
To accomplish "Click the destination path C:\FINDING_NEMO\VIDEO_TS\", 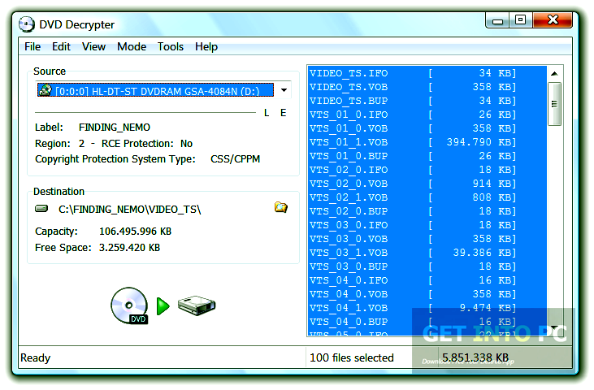I will pos(129,210).
